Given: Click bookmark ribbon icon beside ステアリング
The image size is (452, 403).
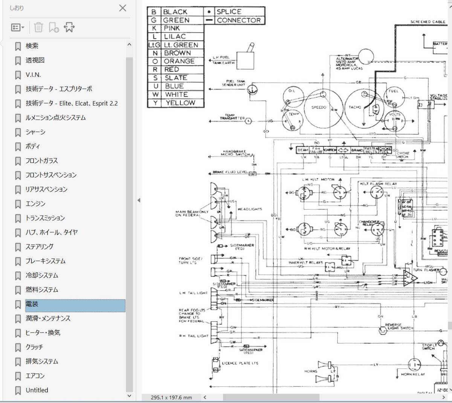Looking at the screenshot, I should pyautogui.click(x=18, y=247).
